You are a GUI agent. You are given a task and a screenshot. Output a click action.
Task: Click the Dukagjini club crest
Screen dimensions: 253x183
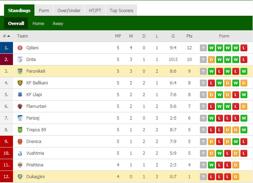click(20, 177)
